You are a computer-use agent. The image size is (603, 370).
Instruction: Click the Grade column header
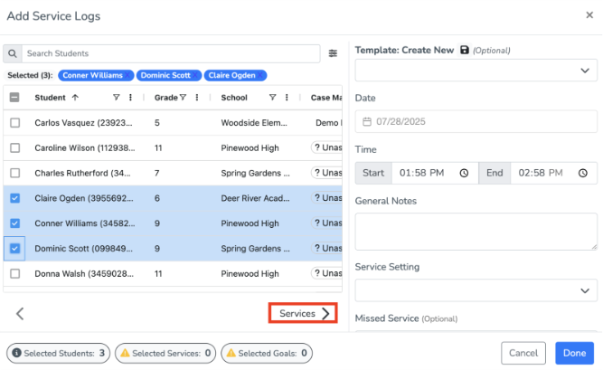166,98
